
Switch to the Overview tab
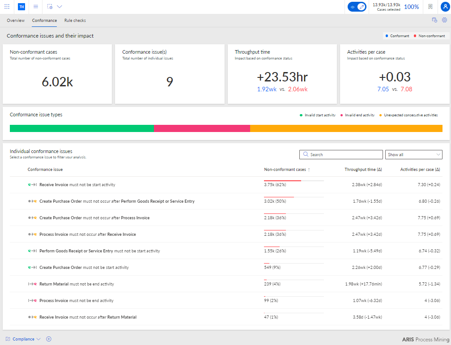tap(16, 21)
